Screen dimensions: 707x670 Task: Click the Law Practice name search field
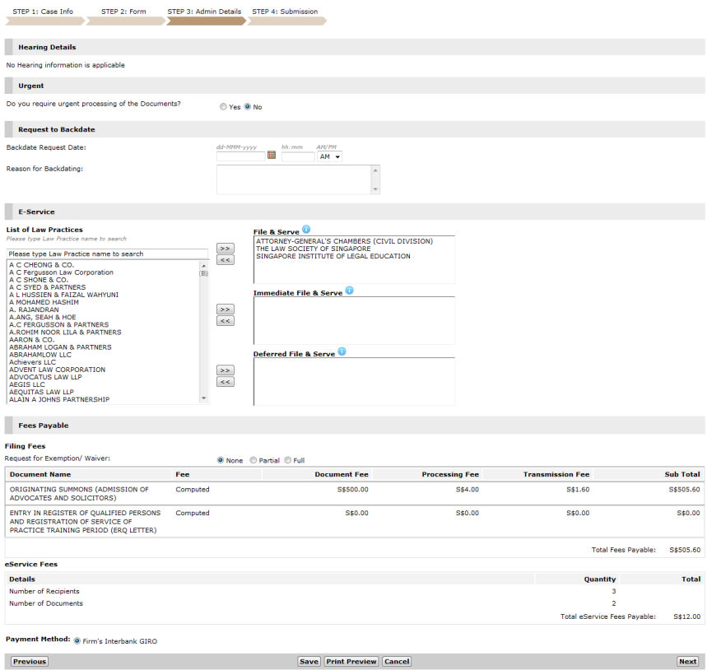(x=107, y=254)
